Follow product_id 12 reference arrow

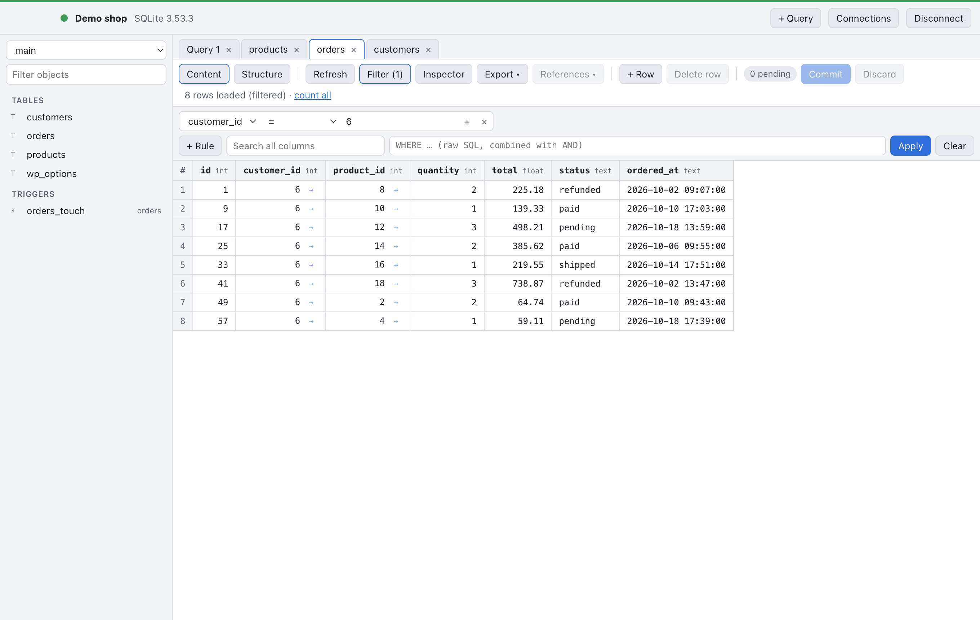(396, 227)
